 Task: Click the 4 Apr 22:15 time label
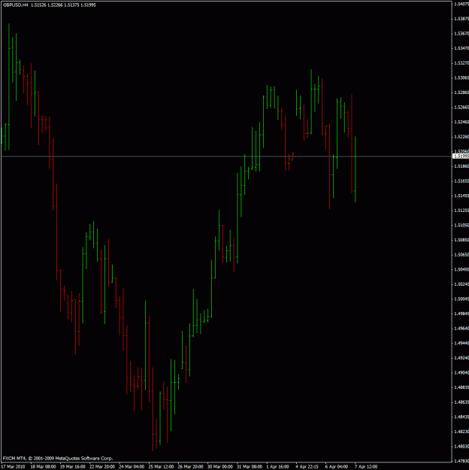pyautogui.click(x=307, y=467)
